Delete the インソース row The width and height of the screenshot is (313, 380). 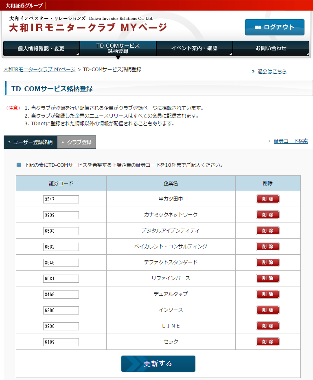[268, 310]
